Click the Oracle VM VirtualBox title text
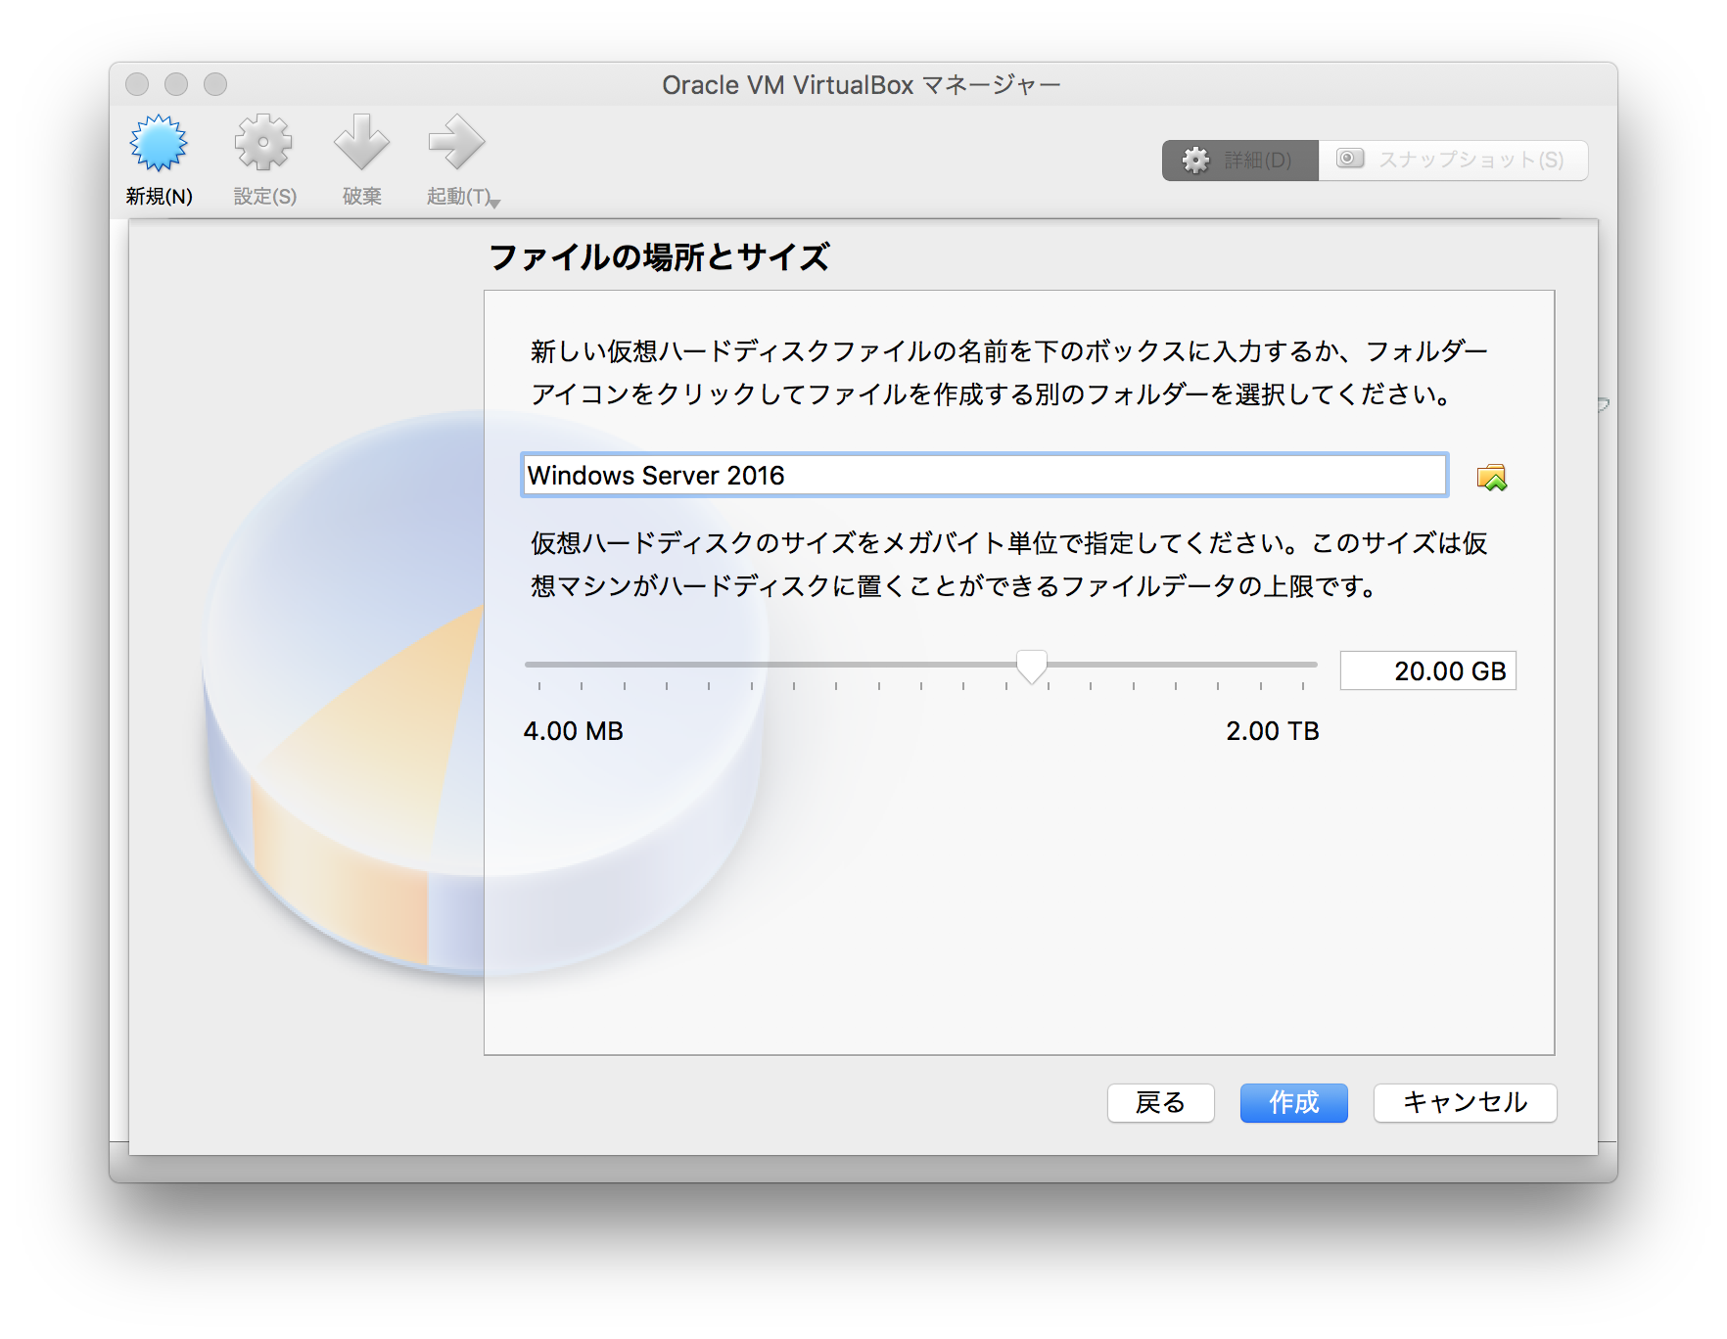The height and width of the screenshot is (1339, 1727). pyautogui.click(x=862, y=85)
